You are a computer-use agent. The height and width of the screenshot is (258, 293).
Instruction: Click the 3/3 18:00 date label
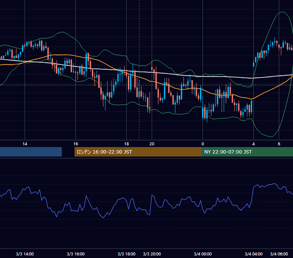tap(127, 254)
